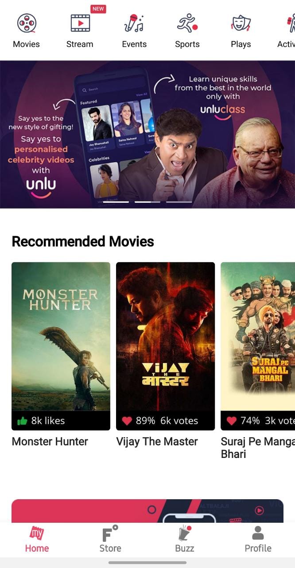Go to the Home tab

coord(37,539)
